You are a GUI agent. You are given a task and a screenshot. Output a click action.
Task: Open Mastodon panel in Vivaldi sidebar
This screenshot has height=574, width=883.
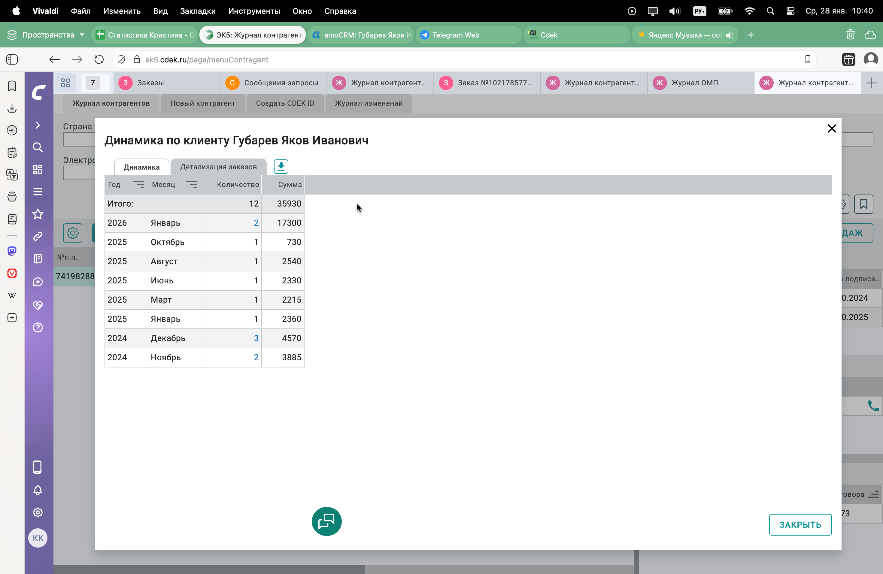pos(12,251)
